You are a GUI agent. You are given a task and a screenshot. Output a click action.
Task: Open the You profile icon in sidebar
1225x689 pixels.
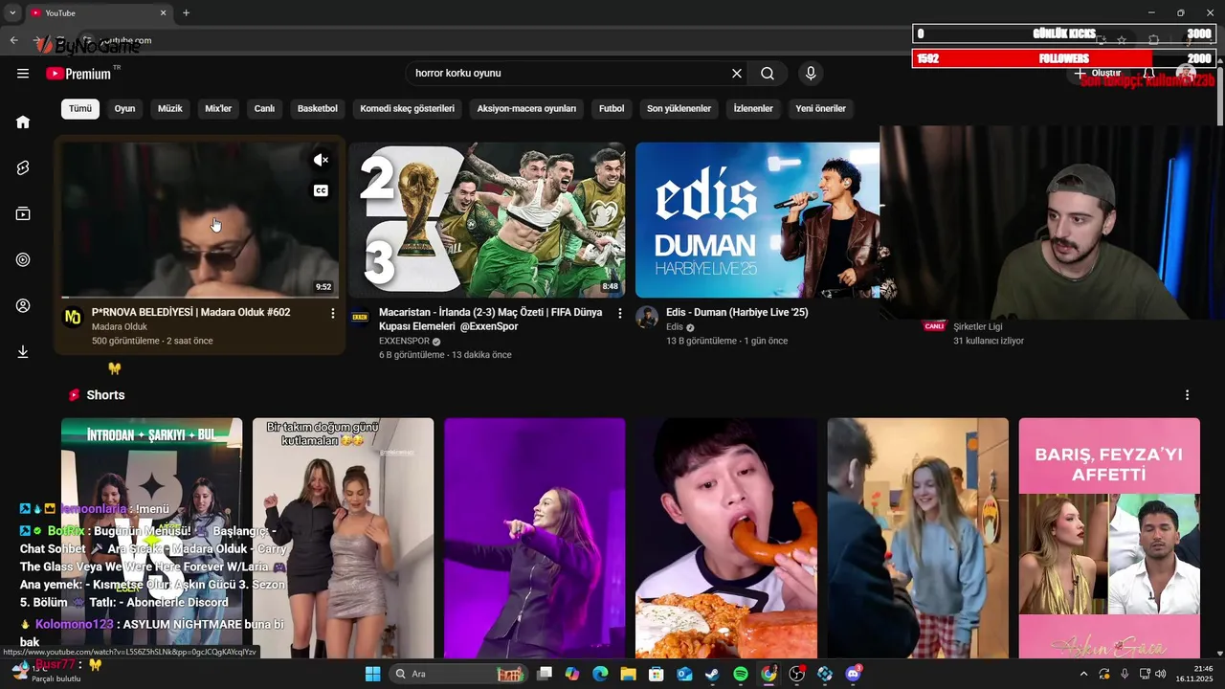pos(23,305)
